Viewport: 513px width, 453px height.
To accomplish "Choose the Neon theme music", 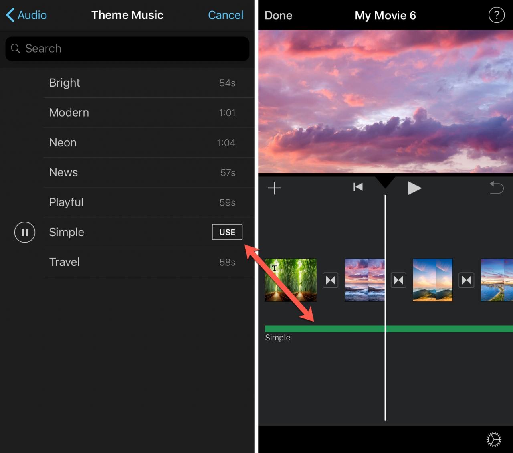I will pyautogui.click(x=149, y=143).
